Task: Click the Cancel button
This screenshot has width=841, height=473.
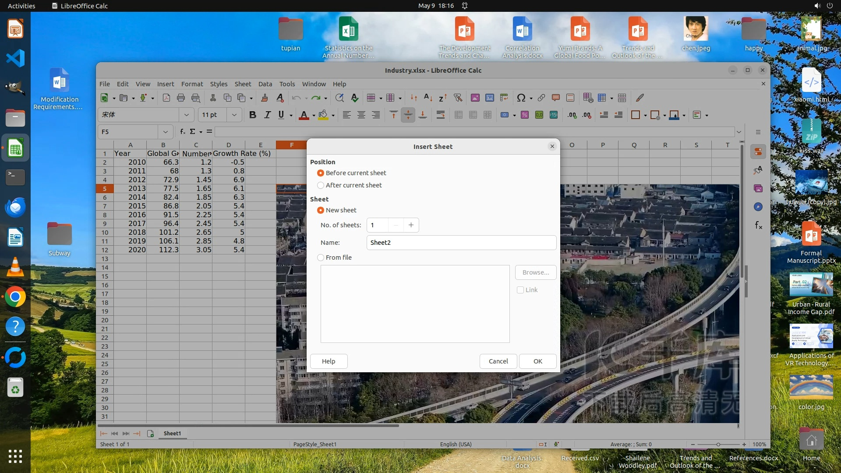Action: pos(498,361)
